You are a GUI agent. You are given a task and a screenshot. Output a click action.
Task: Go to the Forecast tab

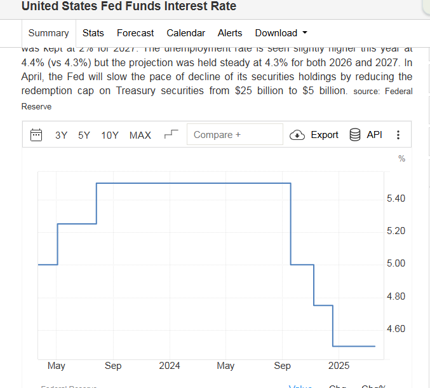[135, 33]
